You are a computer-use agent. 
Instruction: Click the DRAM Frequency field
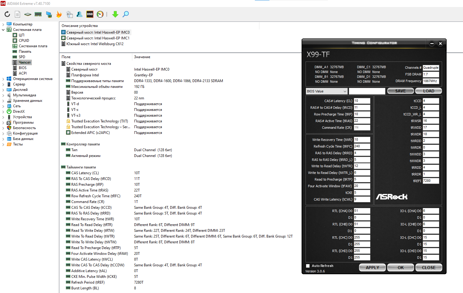(x=431, y=81)
